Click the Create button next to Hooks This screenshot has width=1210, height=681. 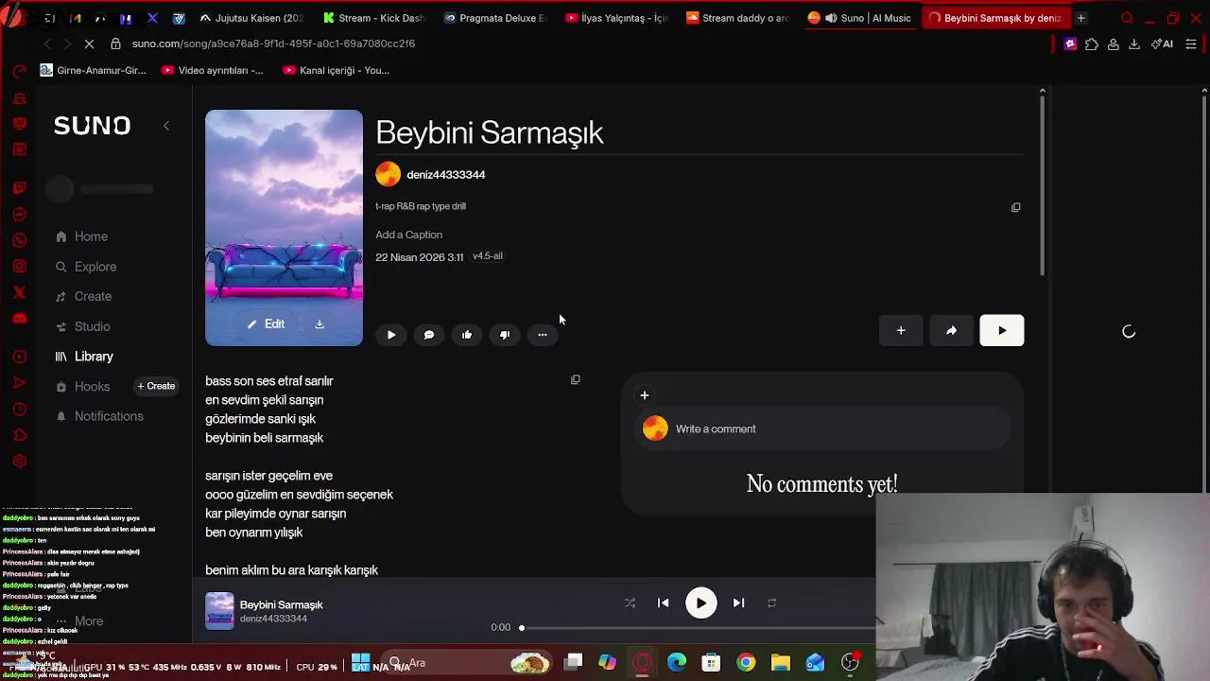tap(156, 386)
